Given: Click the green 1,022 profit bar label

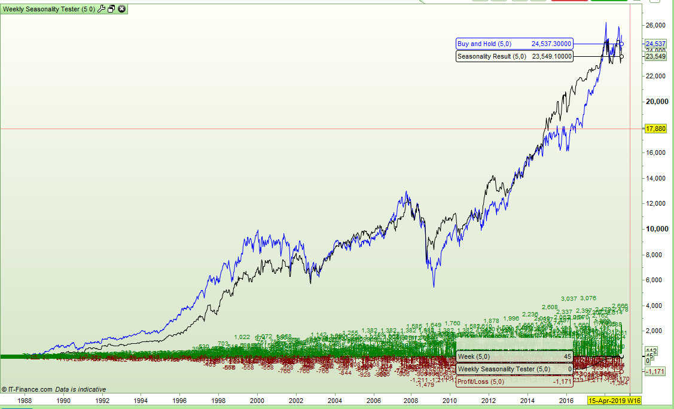Looking at the screenshot, I should (x=242, y=337).
